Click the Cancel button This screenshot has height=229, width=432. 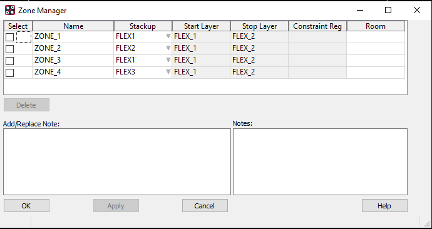coord(205,206)
